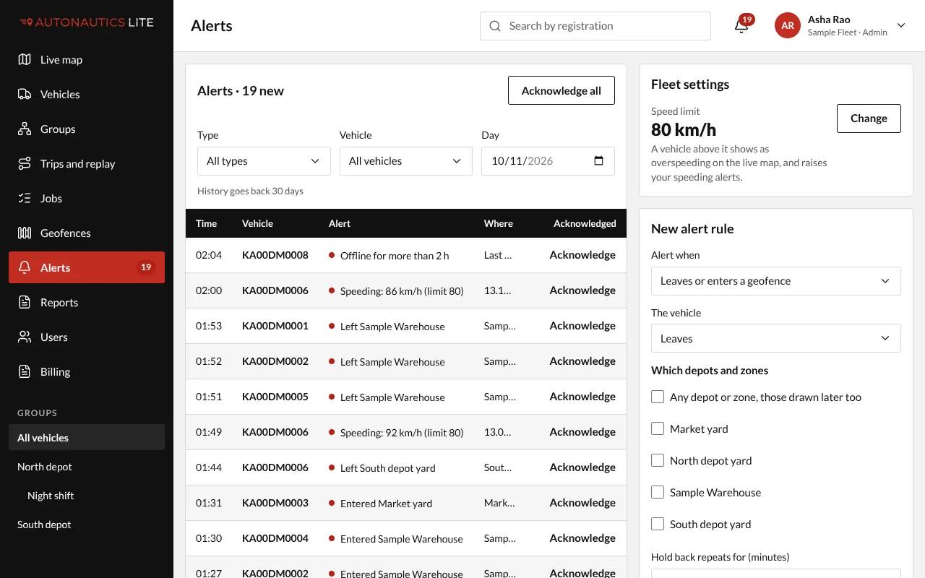
Task: Click the magnifier icon in search box
Action: (495, 26)
